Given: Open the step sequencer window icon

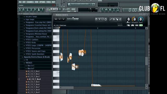Looking at the screenshot, I should pos(106,10).
